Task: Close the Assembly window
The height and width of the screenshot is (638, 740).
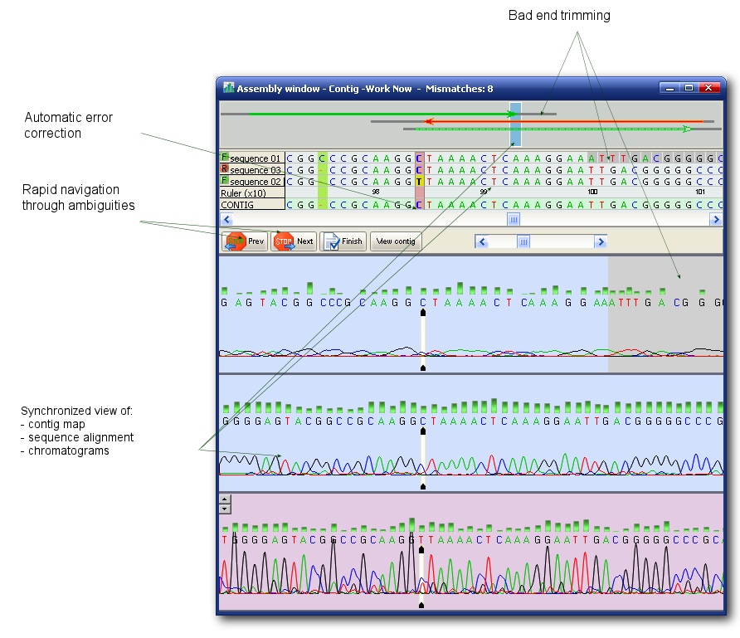Action: click(708, 88)
